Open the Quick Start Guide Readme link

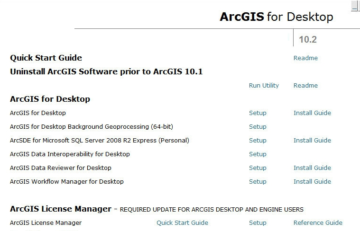pyautogui.click(x=305, y=58)
